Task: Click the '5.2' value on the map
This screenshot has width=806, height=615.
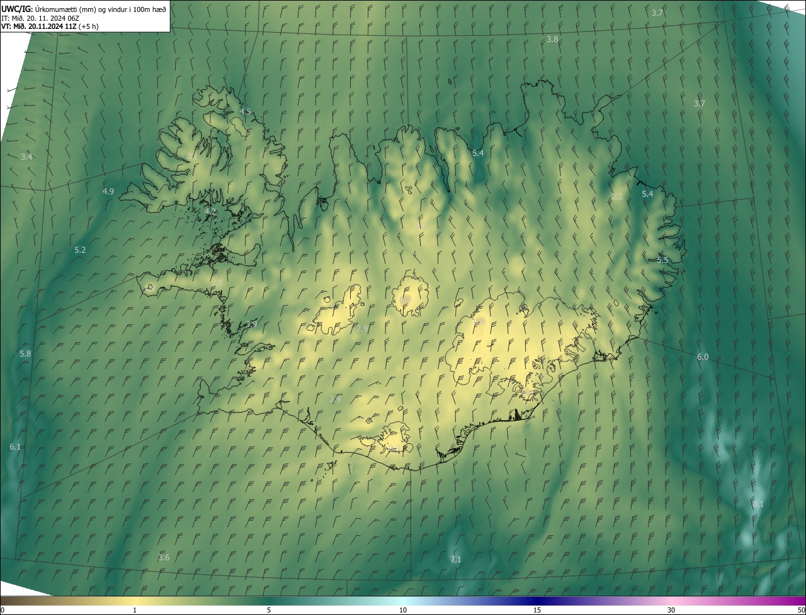Action: (80, 250)
